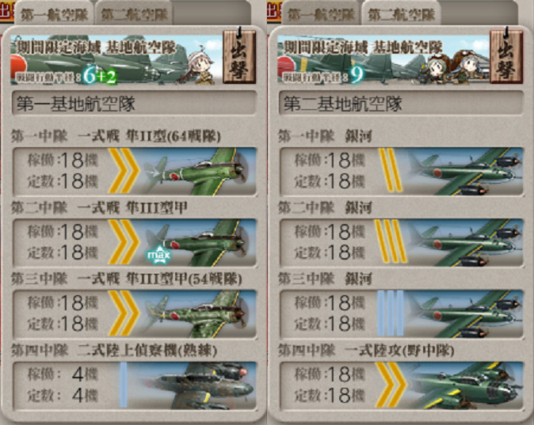Select the left panel's 第二航空隊 tab
The height and width of the screenshot is (425, 534).
coord(135,14)
